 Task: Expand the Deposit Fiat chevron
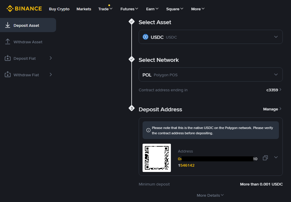(x=51, y=58)
